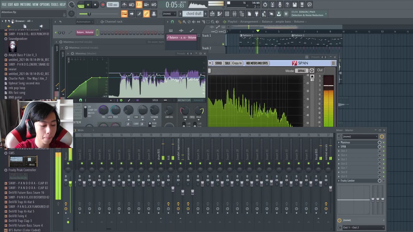Toggle MONITOR tab in Maximus

point(184,100)
